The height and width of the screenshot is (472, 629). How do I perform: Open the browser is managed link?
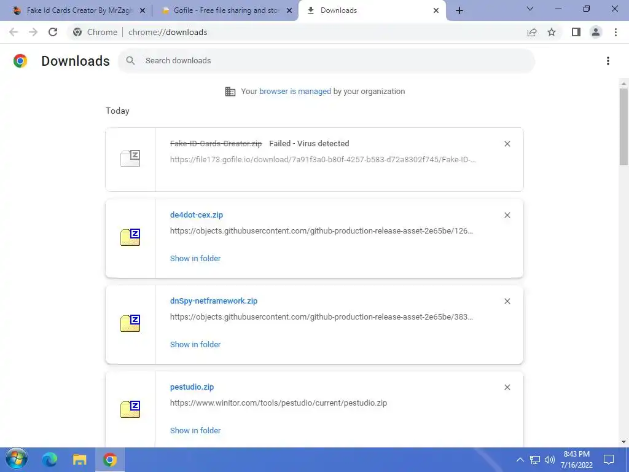pyautogui.click(x=295, y=91)
